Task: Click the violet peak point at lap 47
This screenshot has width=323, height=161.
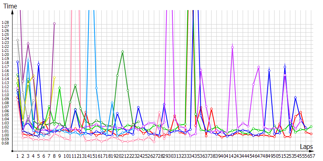Action: coord(258,67)
